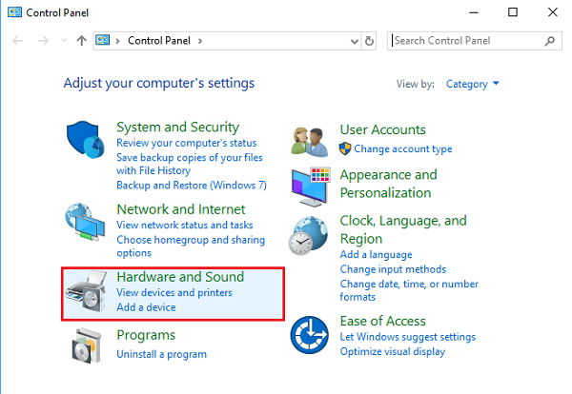This screenshot has width=572, height=394.
Task: Open the View devices and printers link
Action: tap(174, 292)
